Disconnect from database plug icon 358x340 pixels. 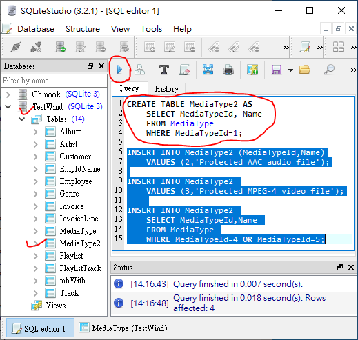point(36,47)
